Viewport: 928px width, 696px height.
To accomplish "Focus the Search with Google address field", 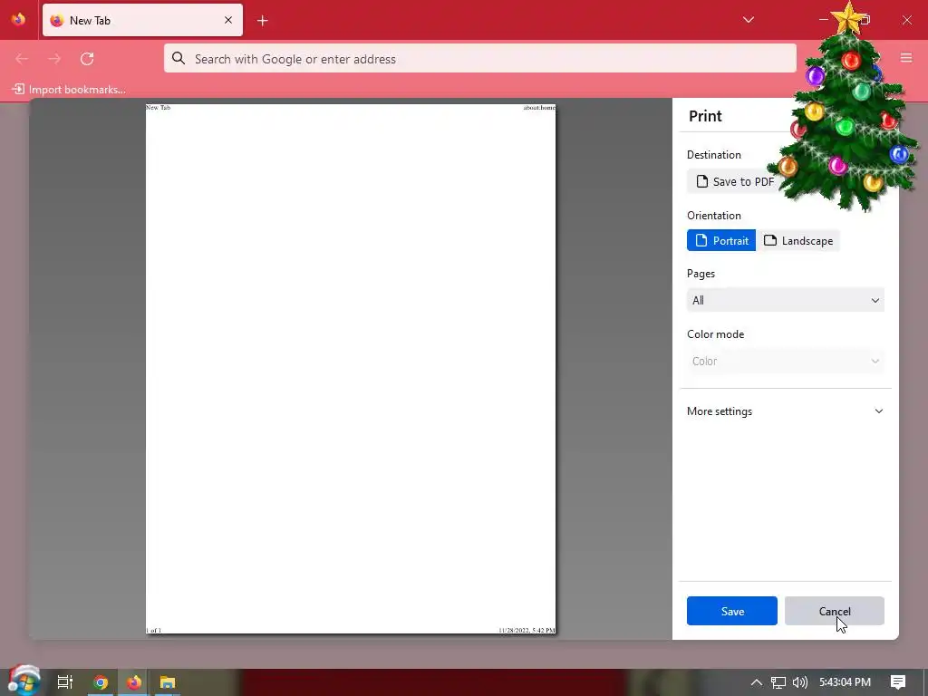I will click(x=480, y=59).
